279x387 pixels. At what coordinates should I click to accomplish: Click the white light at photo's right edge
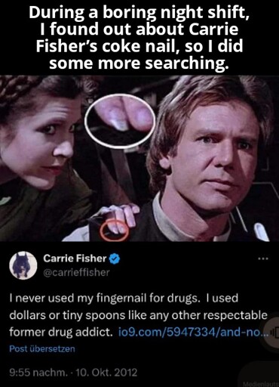(x=260, y=232)
